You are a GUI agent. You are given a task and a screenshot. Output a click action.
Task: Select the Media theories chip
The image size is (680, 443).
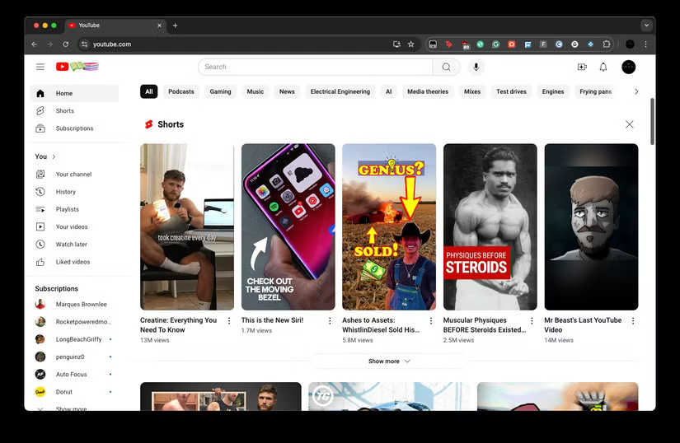[x=428, y=91]
